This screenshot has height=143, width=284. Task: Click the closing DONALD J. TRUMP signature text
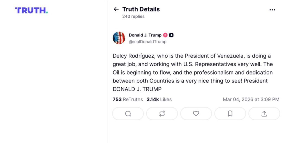[137, 89]
